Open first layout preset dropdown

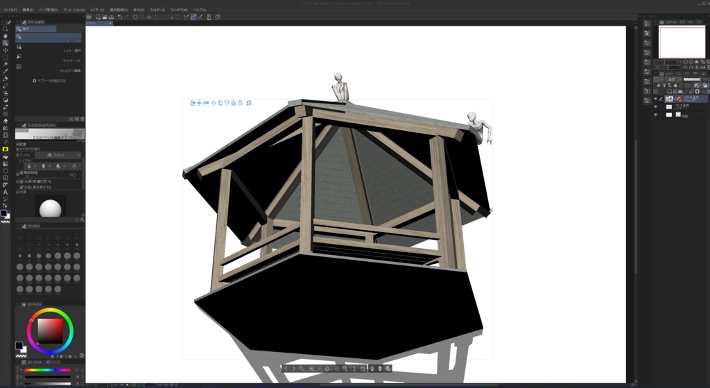(x=31, y=166)
